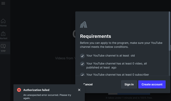Viewport: 171px width, 101px height.
Task: Click the Home house icon
Action: click(x=3, y=21)
